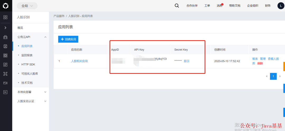Click the 管理 action link
Screen dimensions: 285x131
[x=263, y=59]
